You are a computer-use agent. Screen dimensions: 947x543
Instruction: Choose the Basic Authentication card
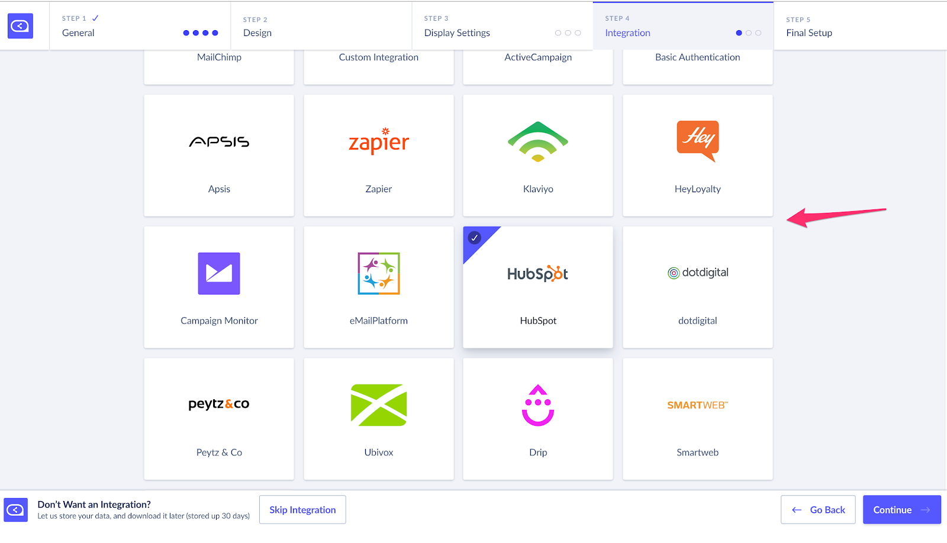[698, 67]
